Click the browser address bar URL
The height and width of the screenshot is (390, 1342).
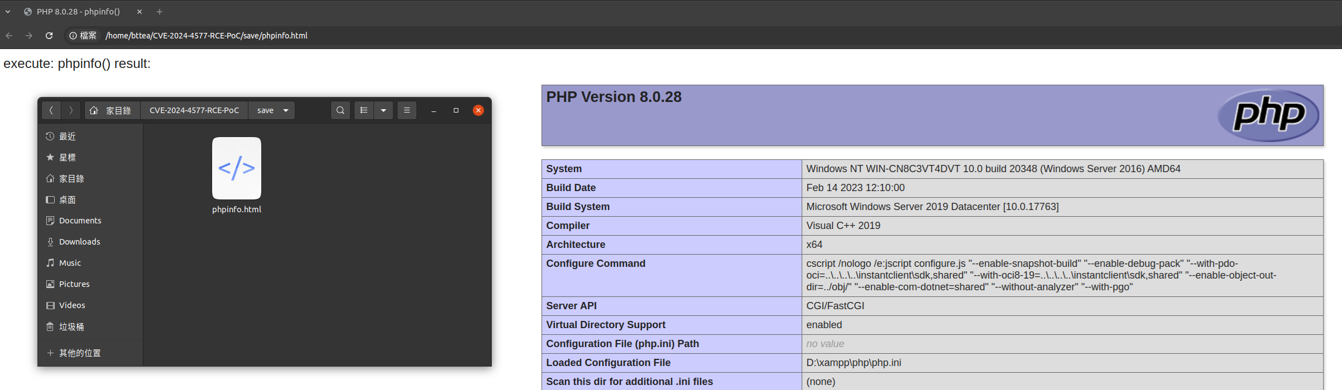pyautogui.click(x=207, y=36)
